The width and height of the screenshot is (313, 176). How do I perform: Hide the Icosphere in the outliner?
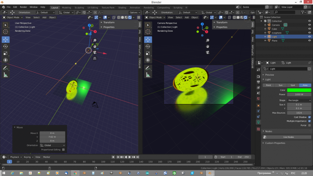(x=309, y=33)
